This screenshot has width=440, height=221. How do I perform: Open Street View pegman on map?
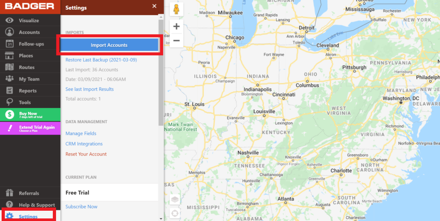tap(176, 9)
